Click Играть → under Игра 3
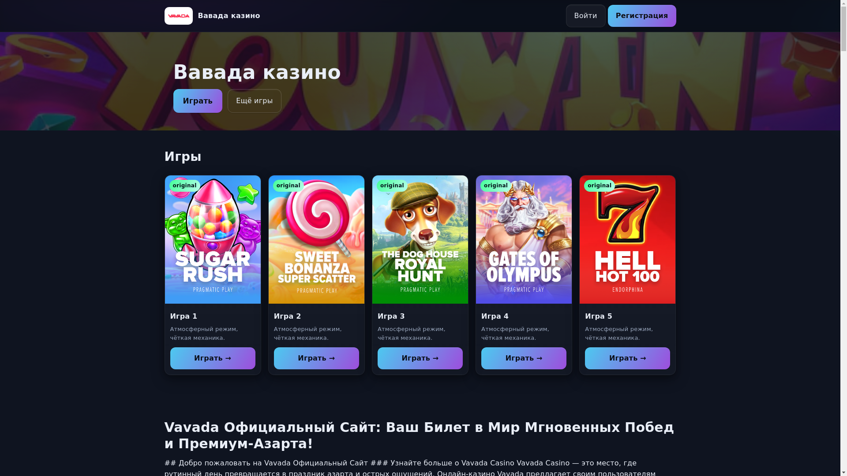847x476 pixels. (420, 358)
